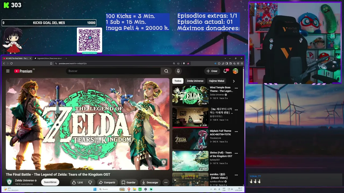Open Brave browser from the taskbar

[129, 189]
